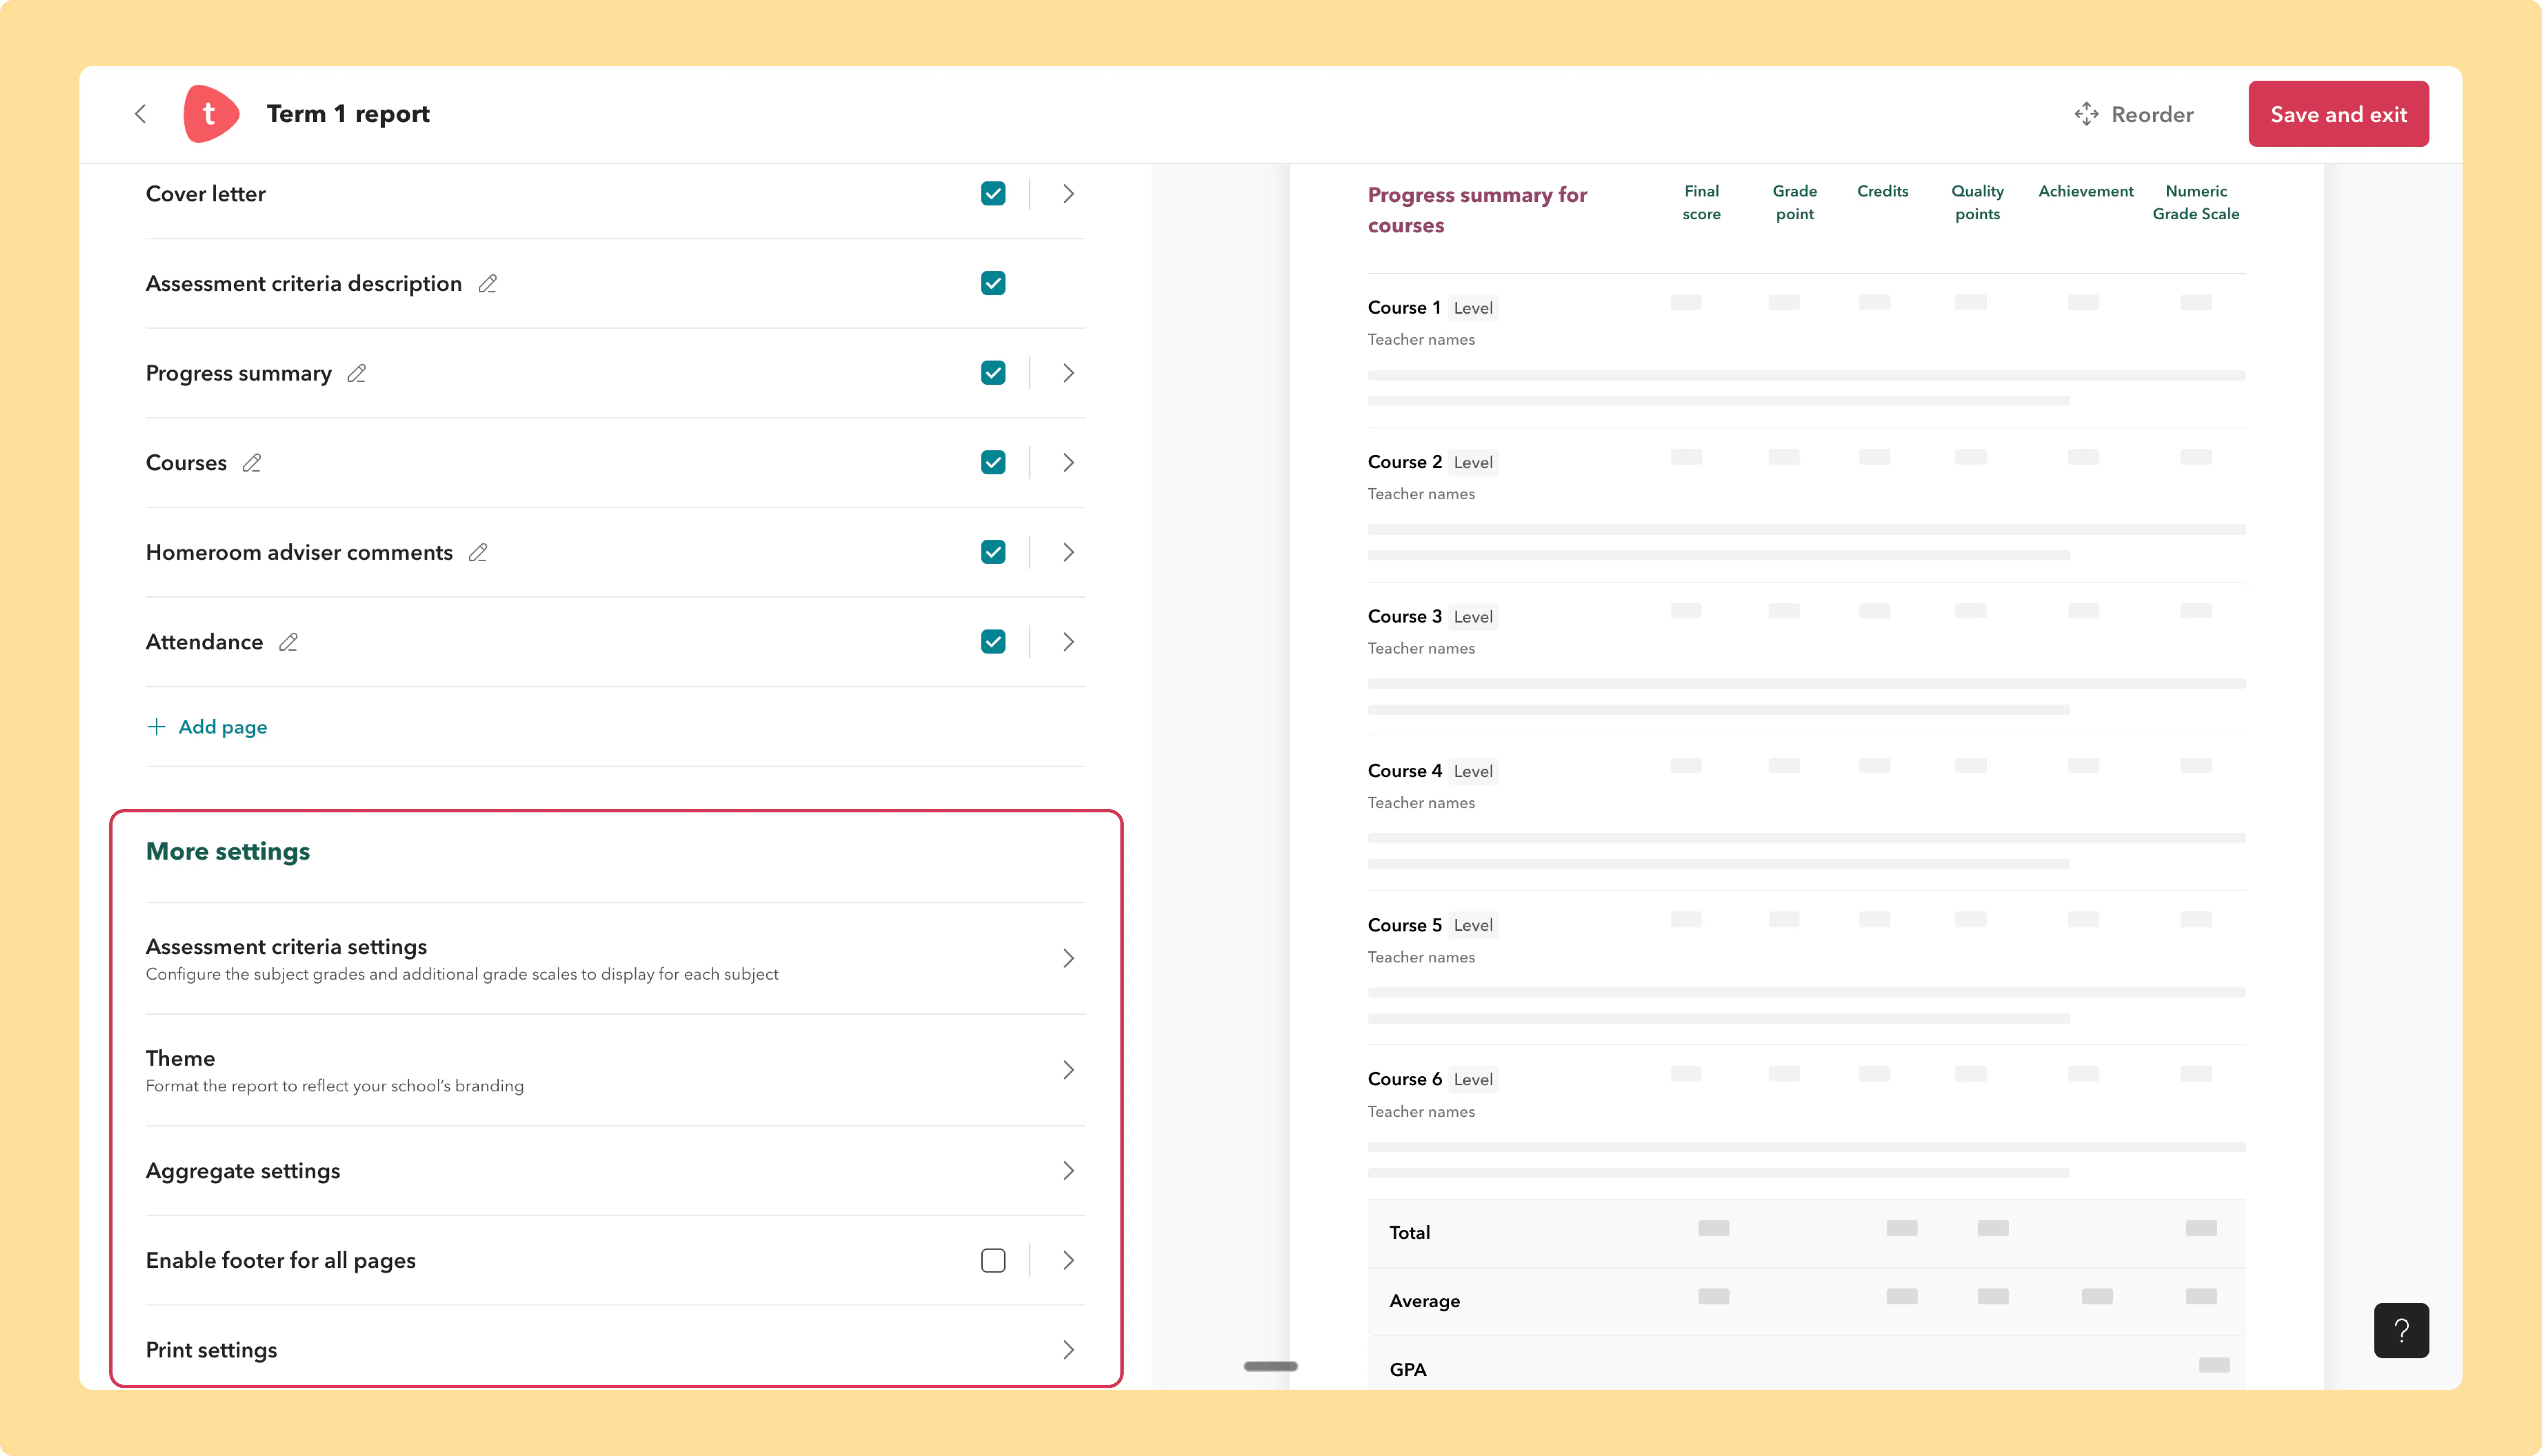Add a new page to report

207,727
